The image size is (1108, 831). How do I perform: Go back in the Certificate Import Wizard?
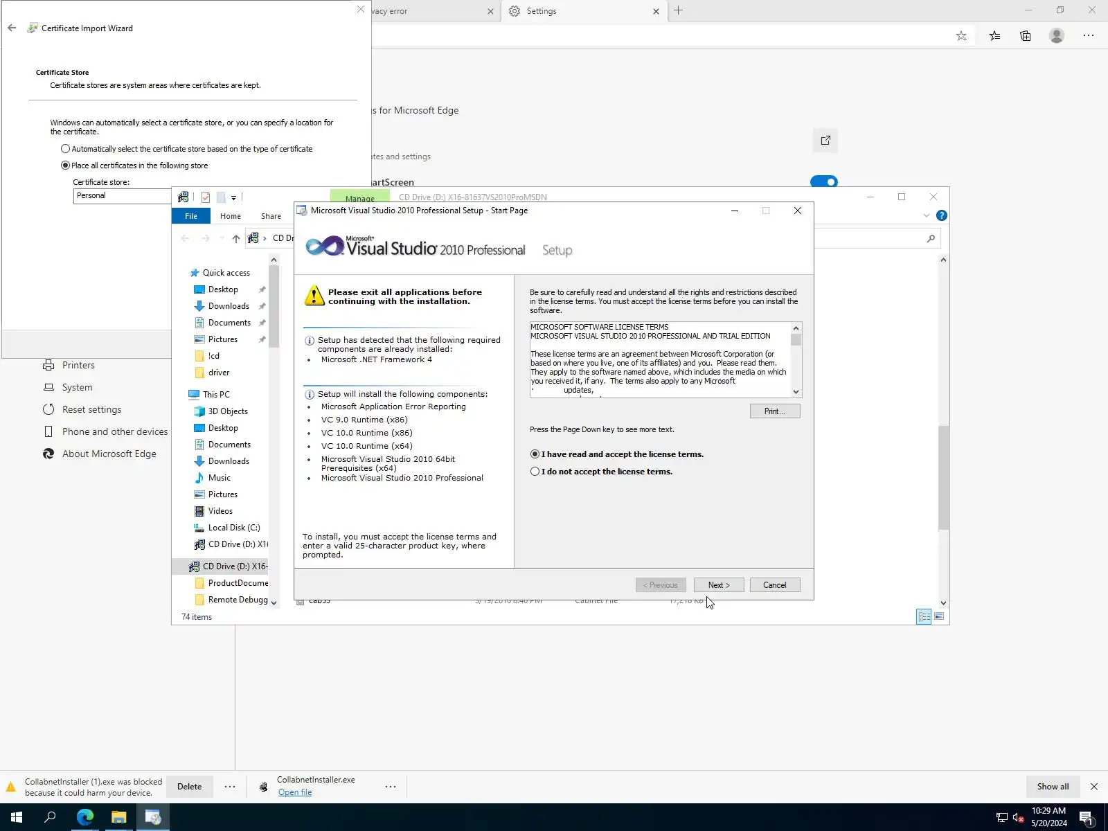coord(12,28)
